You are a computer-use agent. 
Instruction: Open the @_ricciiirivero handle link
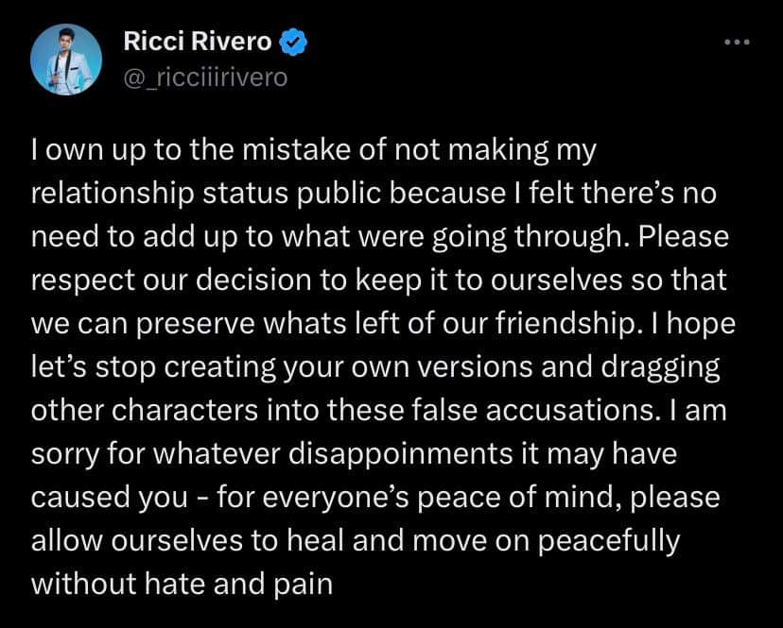(205, 76)
